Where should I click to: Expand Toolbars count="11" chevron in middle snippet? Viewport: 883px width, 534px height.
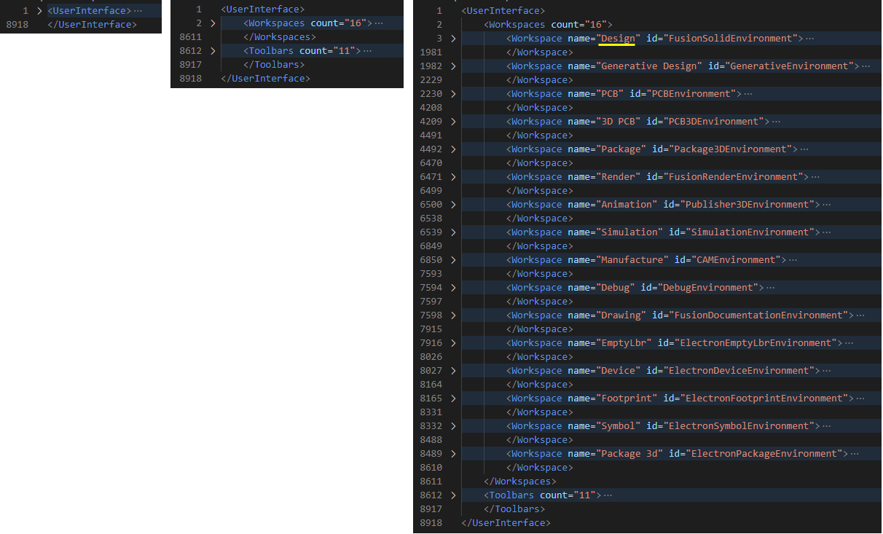tap(212, 51)
